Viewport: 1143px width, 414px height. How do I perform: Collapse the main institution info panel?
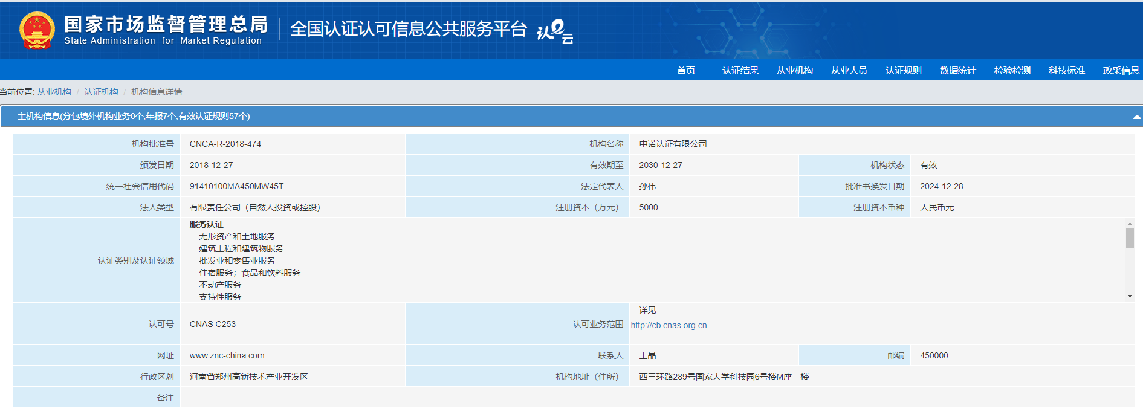click(x=1136, y=117)
